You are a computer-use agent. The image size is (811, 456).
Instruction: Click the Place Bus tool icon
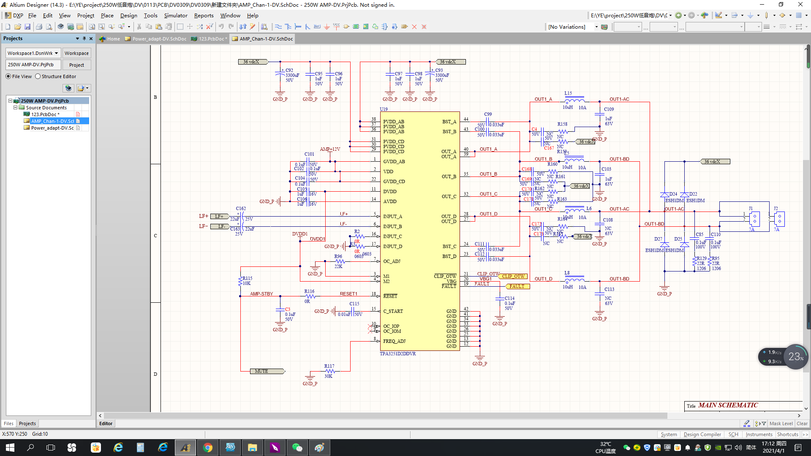click(288, 27)
